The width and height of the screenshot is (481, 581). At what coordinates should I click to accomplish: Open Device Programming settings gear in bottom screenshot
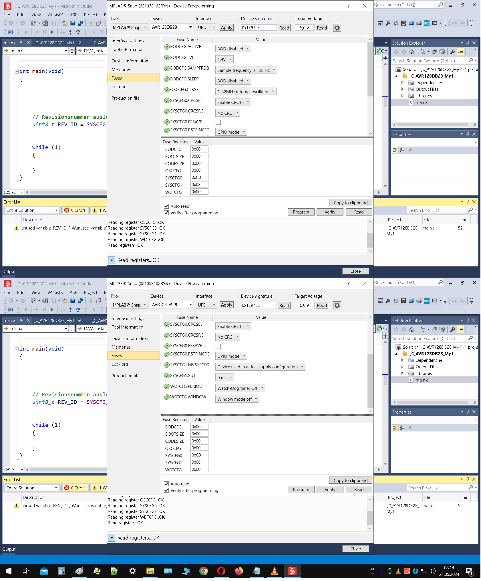337,305
